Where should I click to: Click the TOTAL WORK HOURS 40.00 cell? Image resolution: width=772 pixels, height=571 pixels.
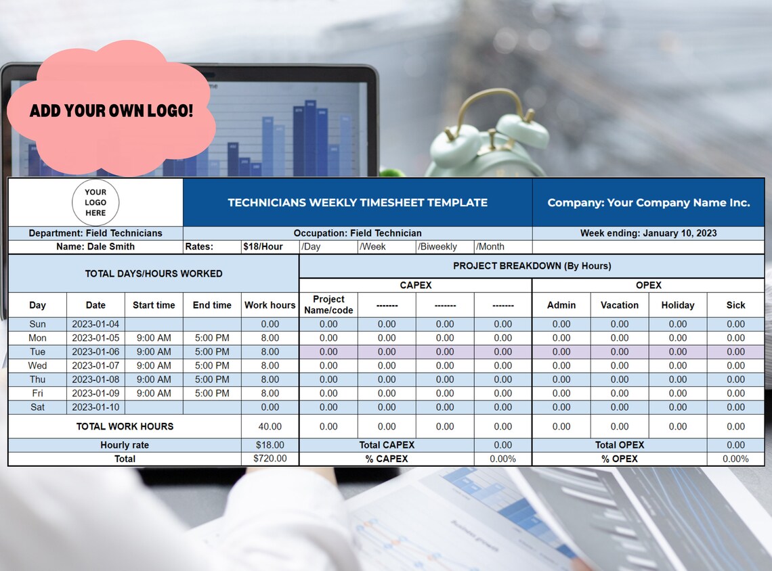pyautogui.click(x=270, y=426)
